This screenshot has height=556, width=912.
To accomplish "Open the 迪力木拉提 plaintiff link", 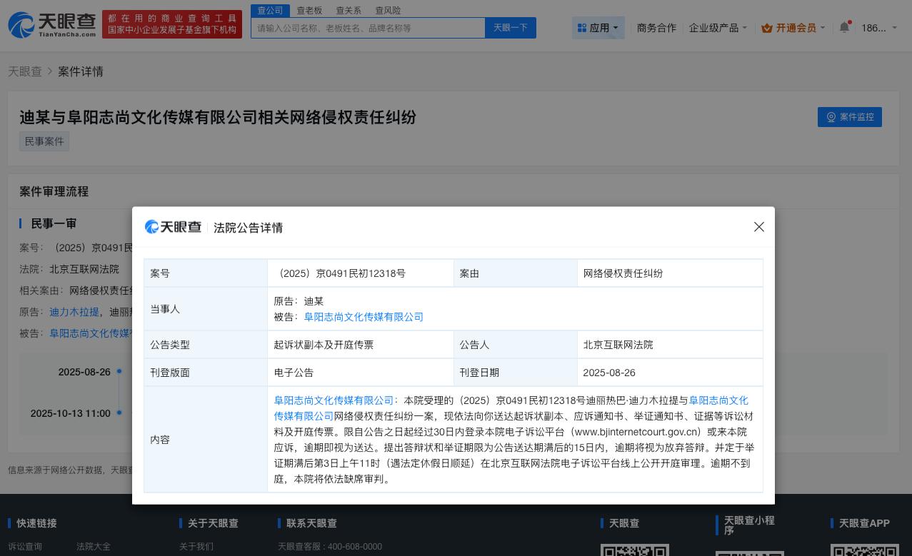I will 74,312.
